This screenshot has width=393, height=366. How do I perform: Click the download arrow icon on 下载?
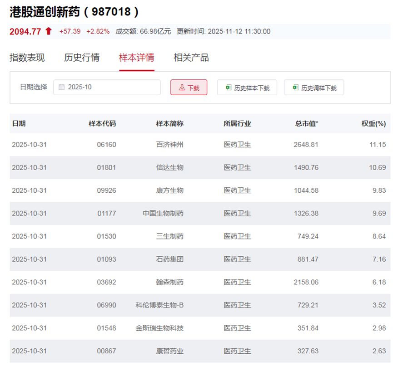point(182,88)
